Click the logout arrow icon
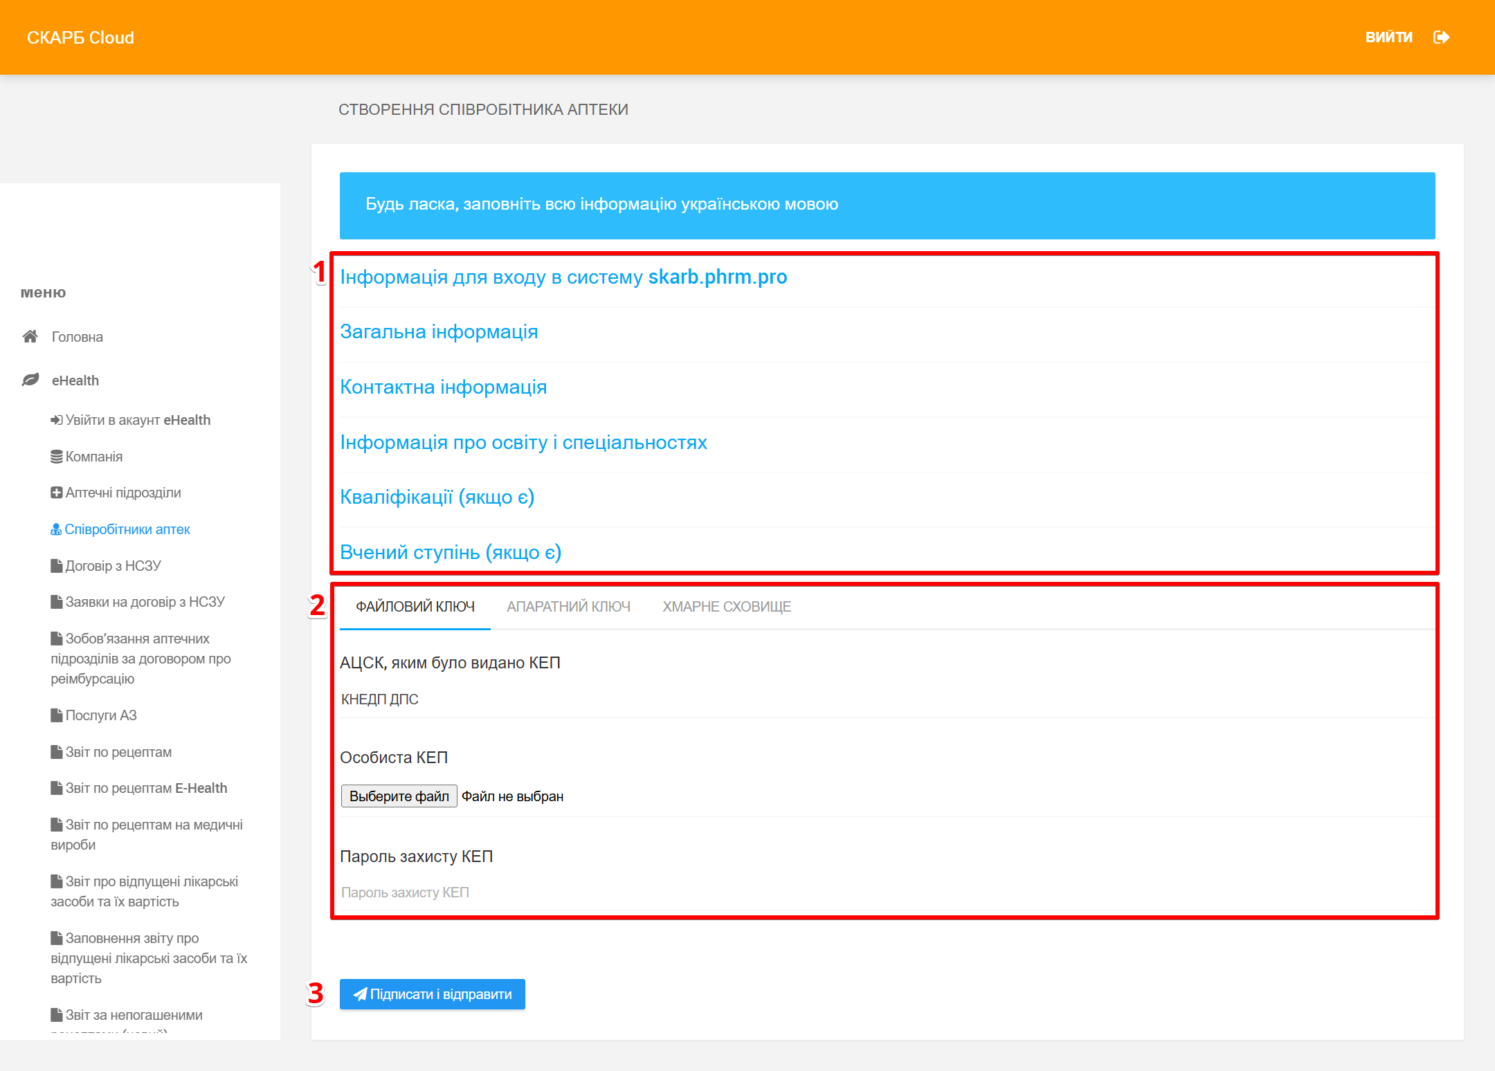 click(1441, 37)
